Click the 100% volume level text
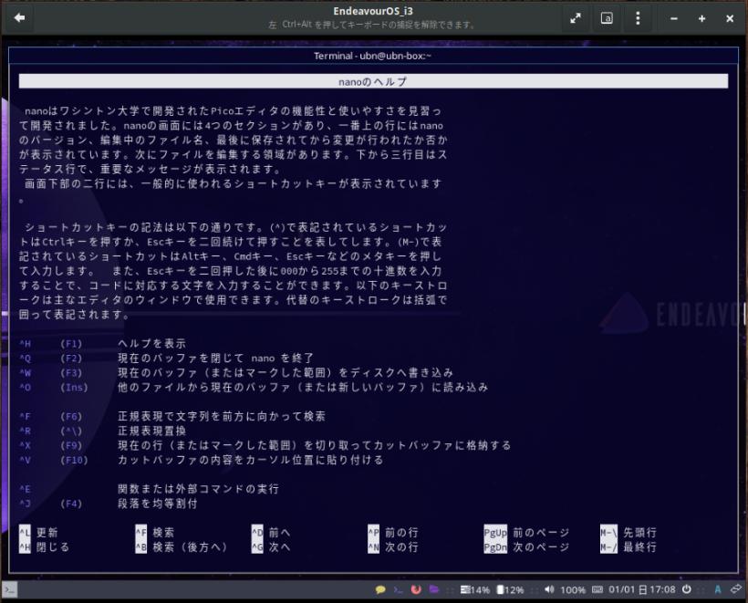Viewport: 748px width, 603px height. 573,590
